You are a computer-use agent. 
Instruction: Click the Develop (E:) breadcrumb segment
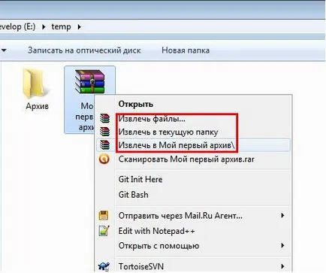click(17, 26)
